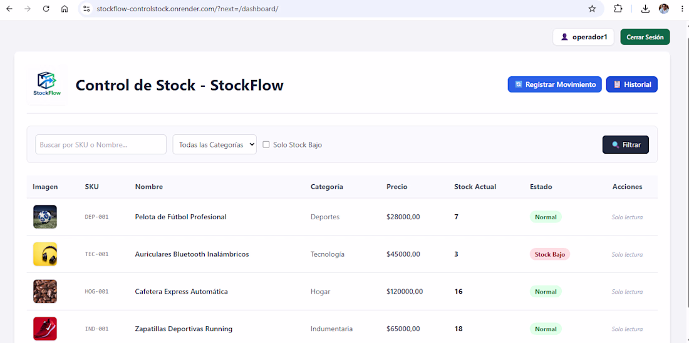
Task: Open browser downloads icon
Action: (x=645, y=9)
